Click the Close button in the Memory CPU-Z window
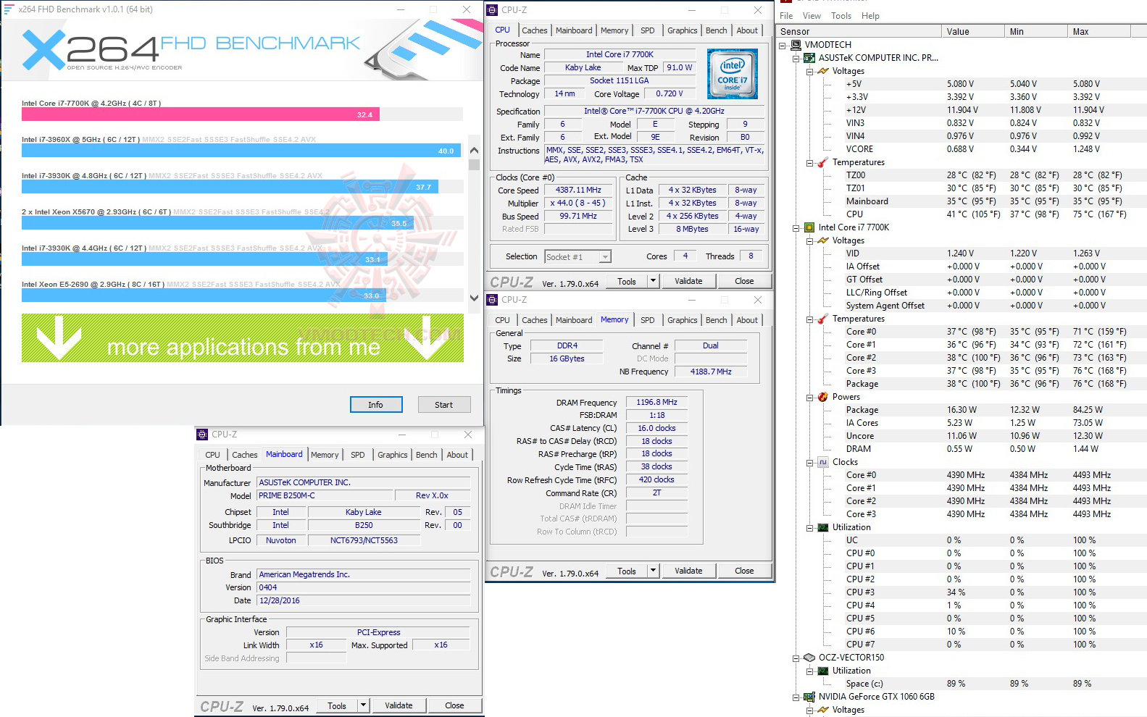 (744, 571)
